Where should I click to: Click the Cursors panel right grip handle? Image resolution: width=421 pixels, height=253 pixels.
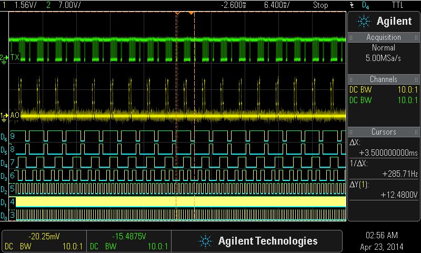click(416, 132)
